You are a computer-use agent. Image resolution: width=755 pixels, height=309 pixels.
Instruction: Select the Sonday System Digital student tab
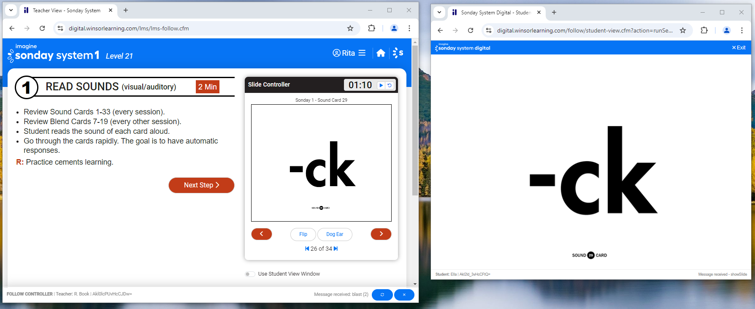pos(495,13)
